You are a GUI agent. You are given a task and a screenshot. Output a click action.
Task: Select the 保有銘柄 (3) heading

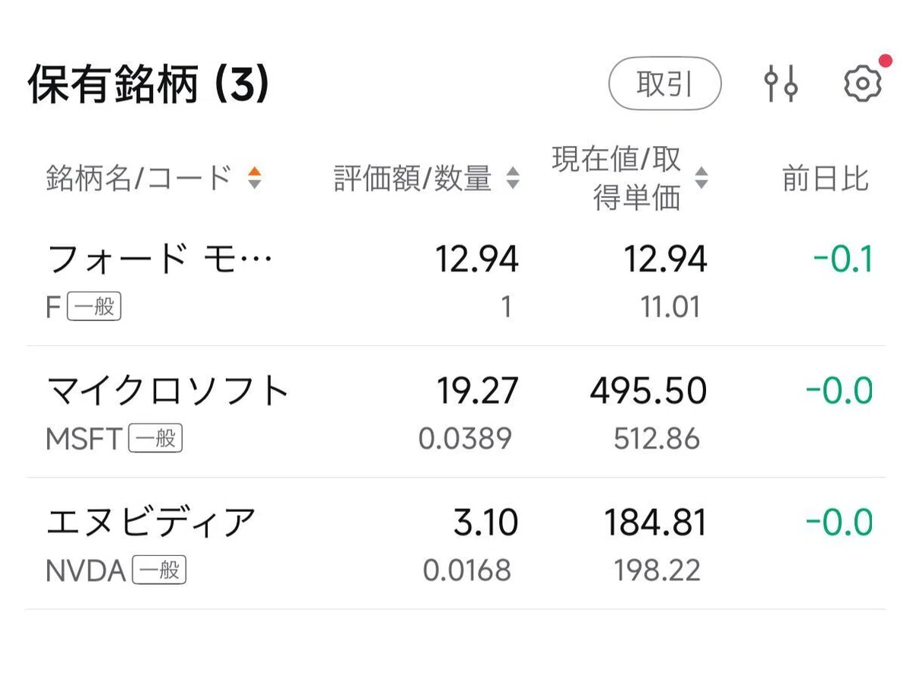[x=149, y=84]
